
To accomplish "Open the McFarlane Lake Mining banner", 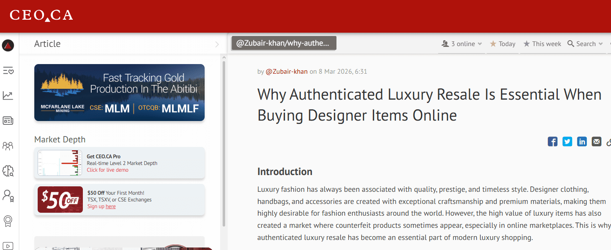I will pyautogui.click(x=119, y=93).
